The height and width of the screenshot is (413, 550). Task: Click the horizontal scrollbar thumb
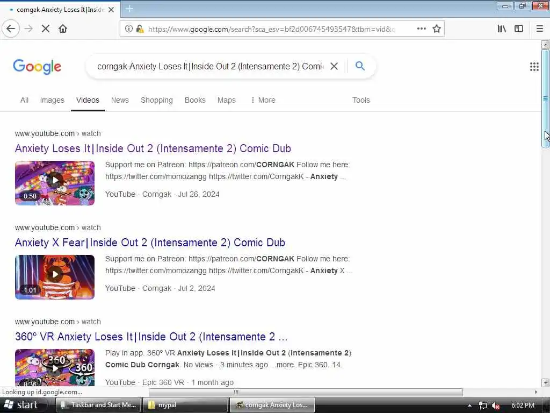pos(306,392)
